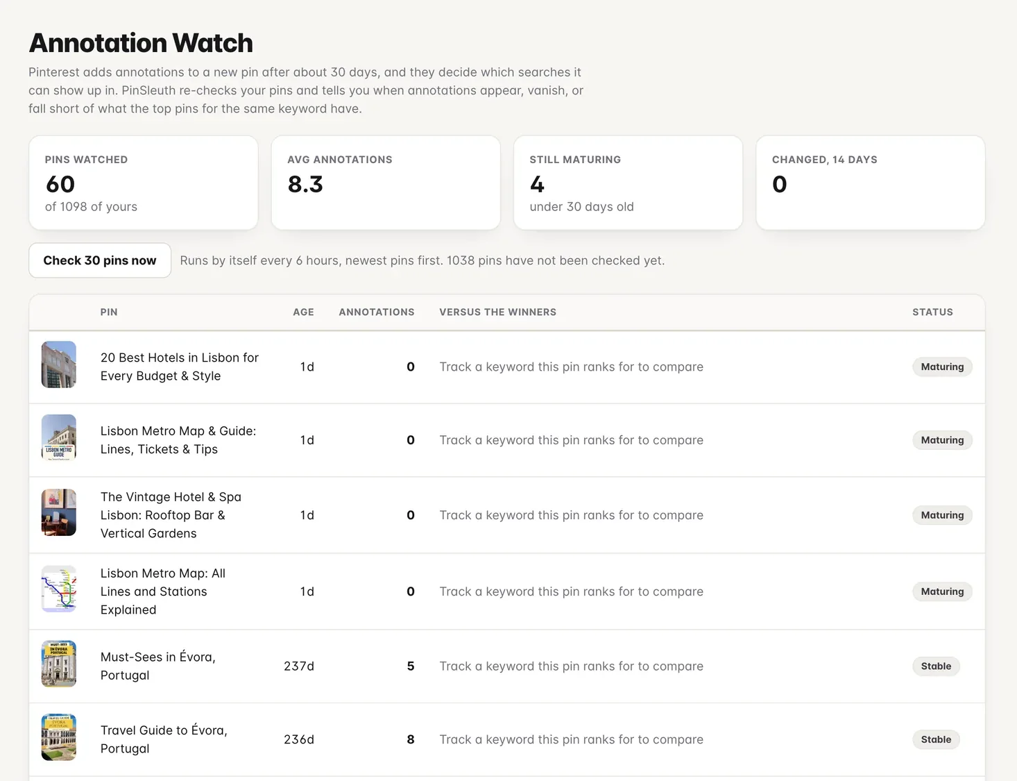Click the STATUS column header
This screenshot has height=781, width=1017.
(x=932, y=312)
